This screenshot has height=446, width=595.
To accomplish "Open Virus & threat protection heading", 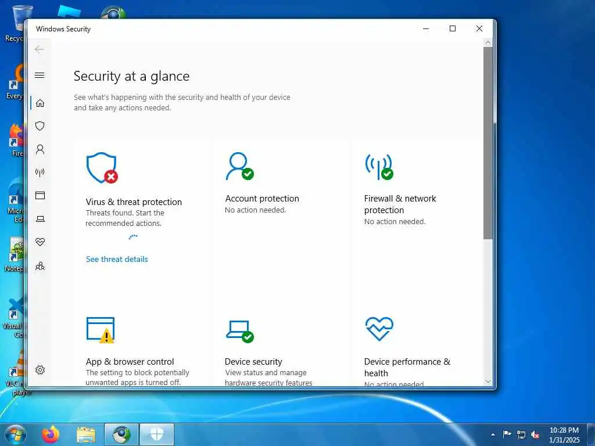I will tap(134, 202).
